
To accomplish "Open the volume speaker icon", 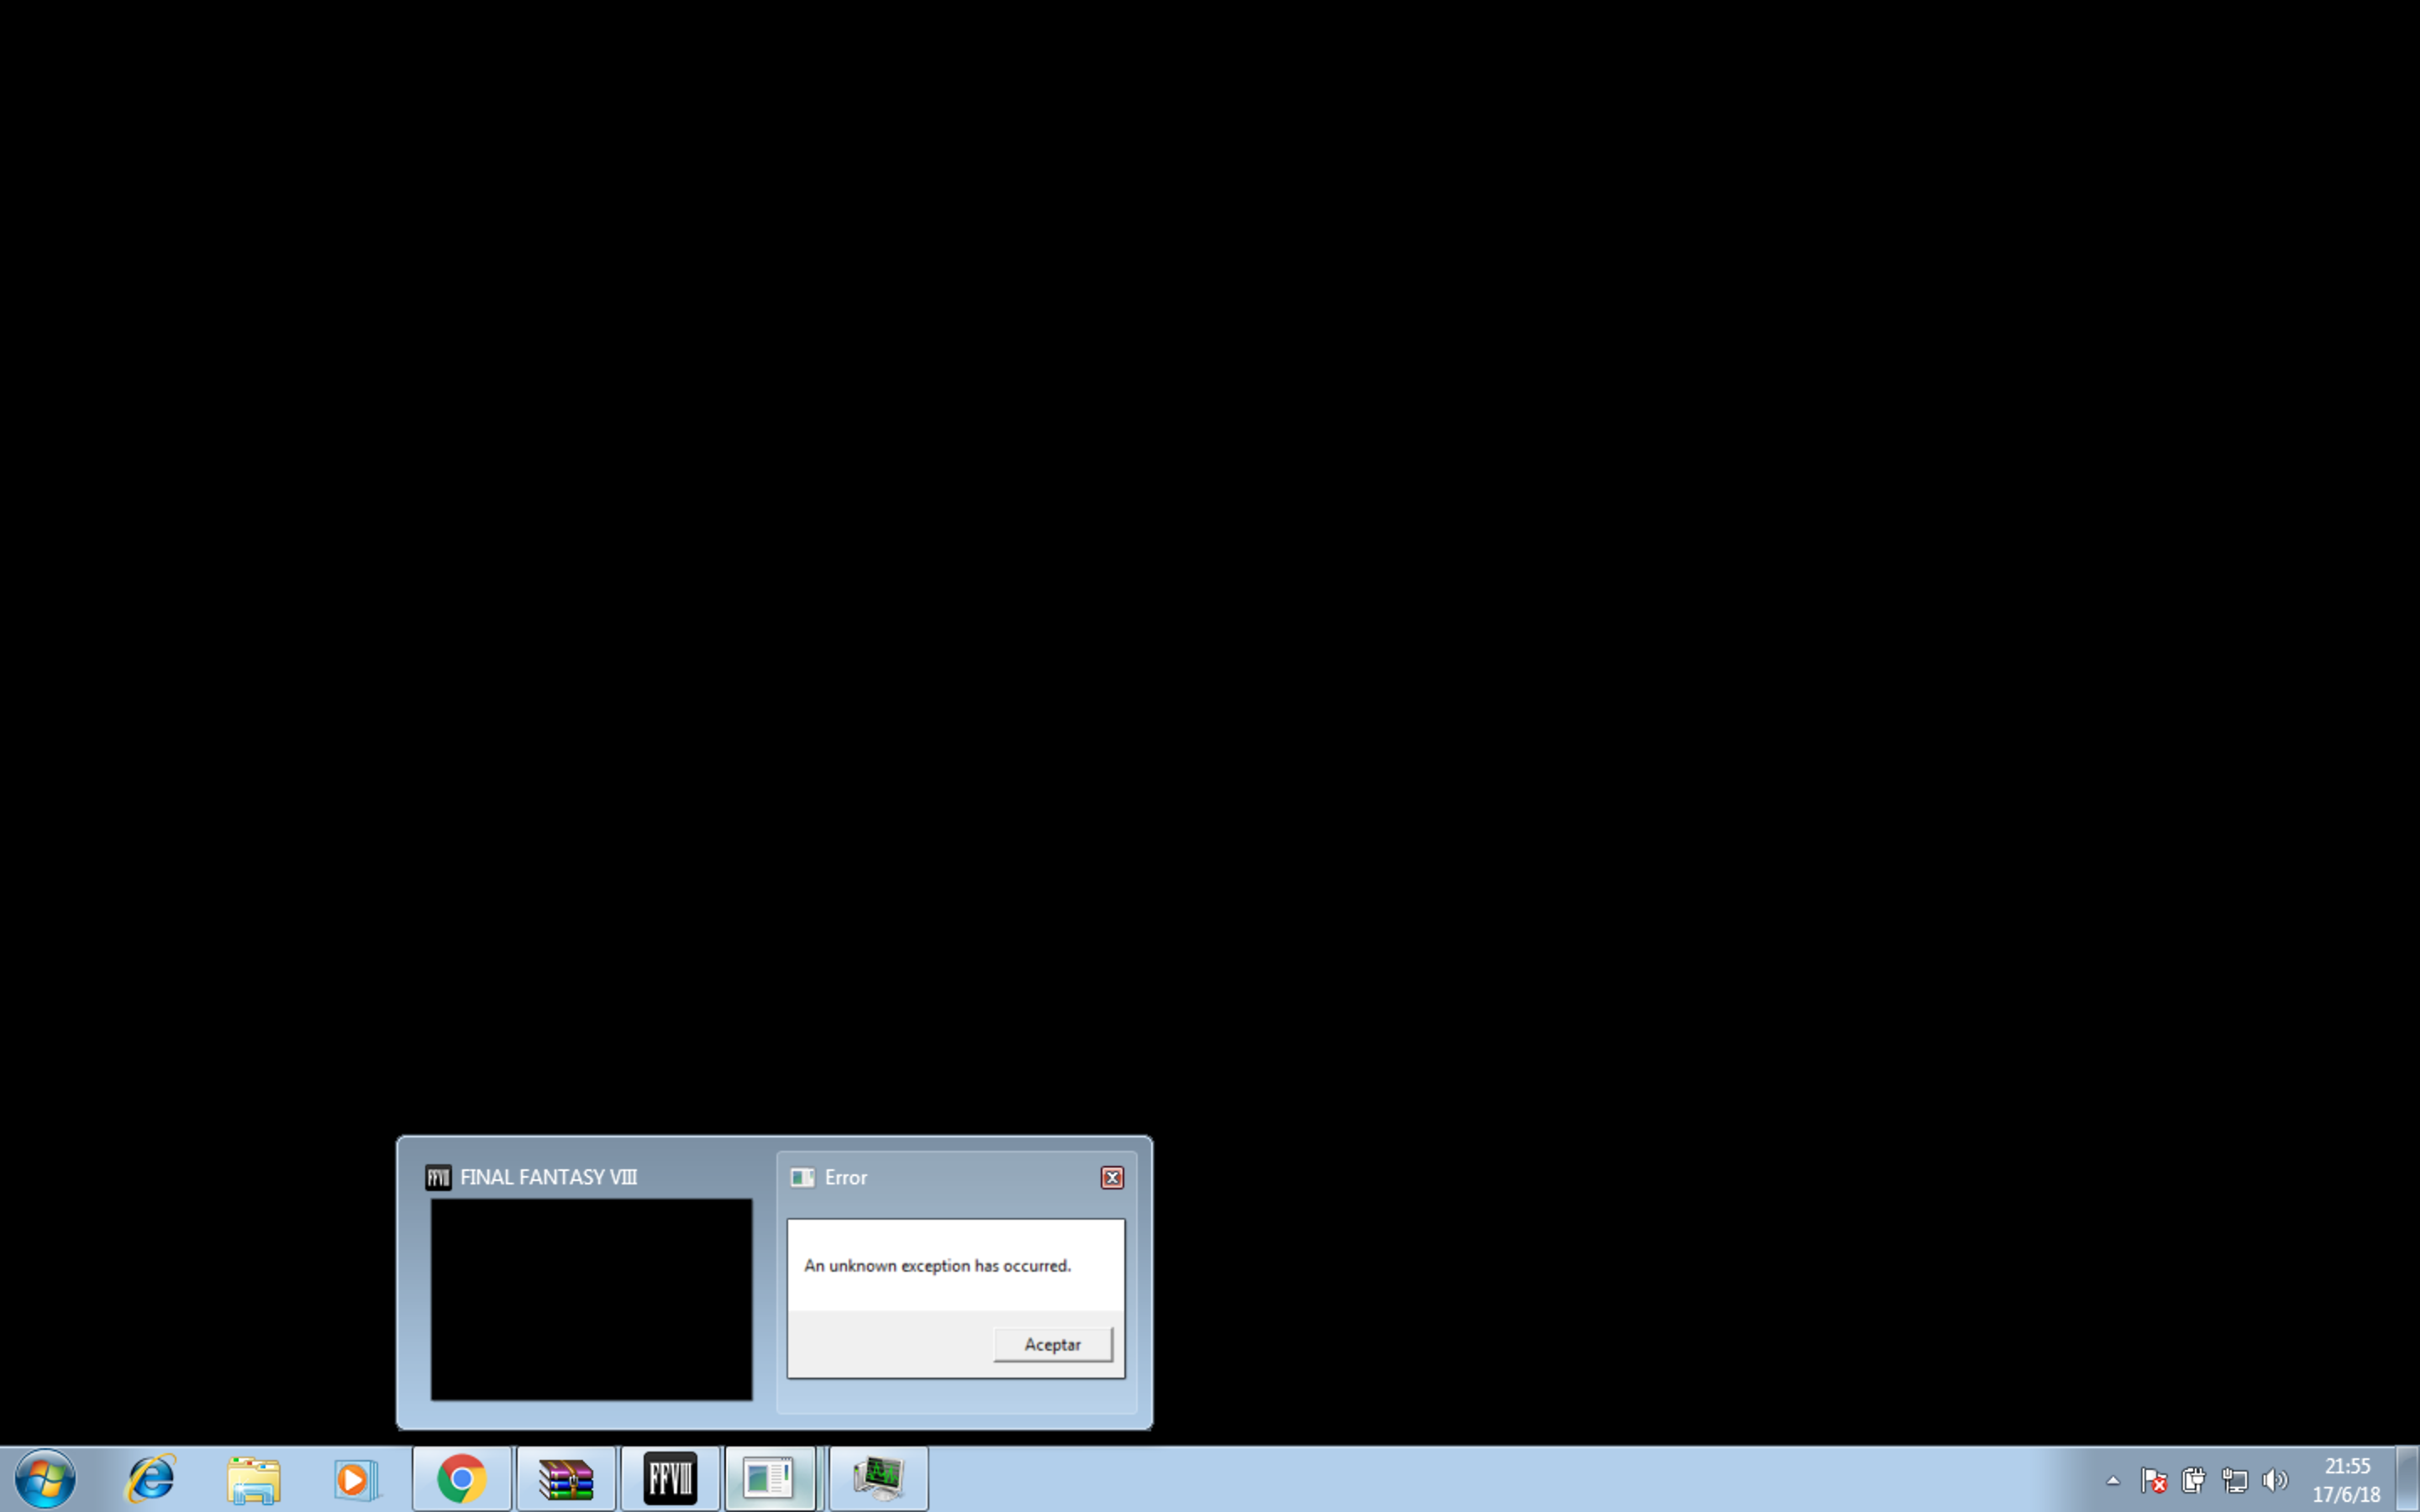I will [2275, 1479].
